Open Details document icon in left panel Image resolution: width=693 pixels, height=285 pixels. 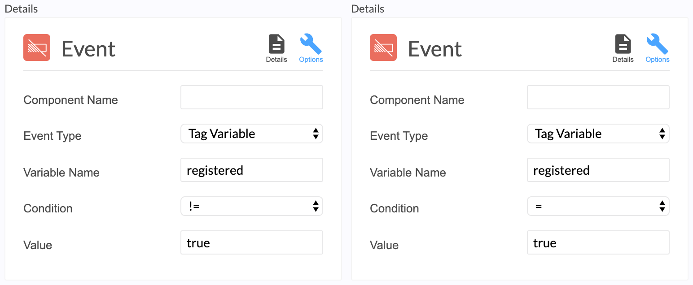click(276, 44)
